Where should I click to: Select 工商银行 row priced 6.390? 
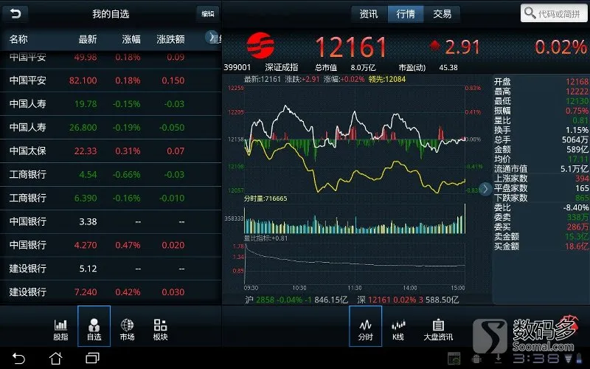pyautogui.click(x=111, y=198)
